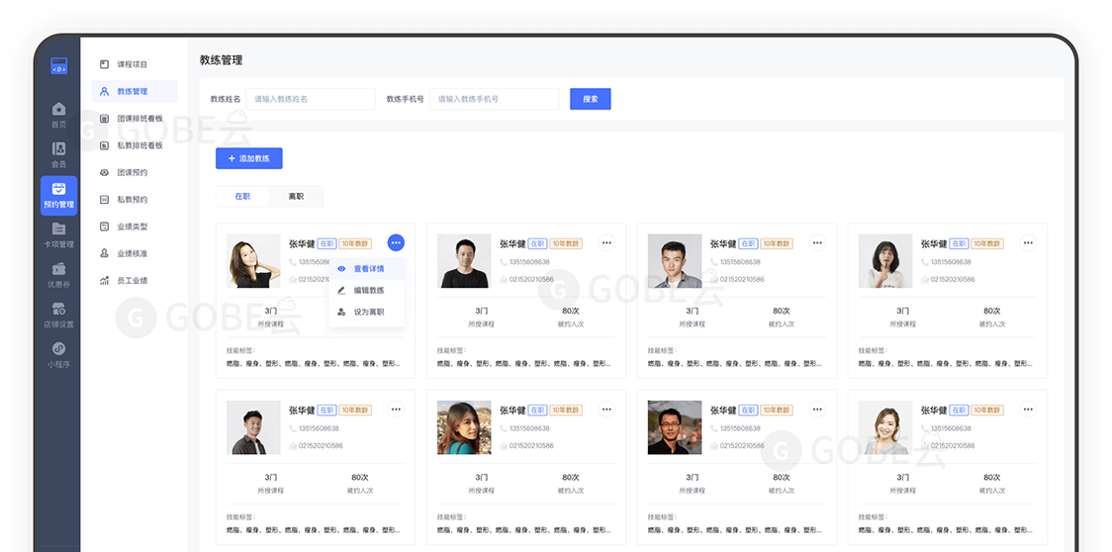This screenshot has height=552, width=1112.
Task: Choose 设为离职 in the coach popup menu
Action: pos(367,312)
